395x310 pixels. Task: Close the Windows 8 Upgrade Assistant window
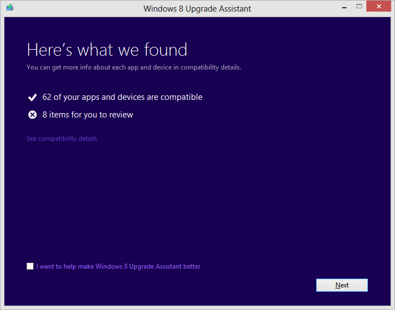378,7
